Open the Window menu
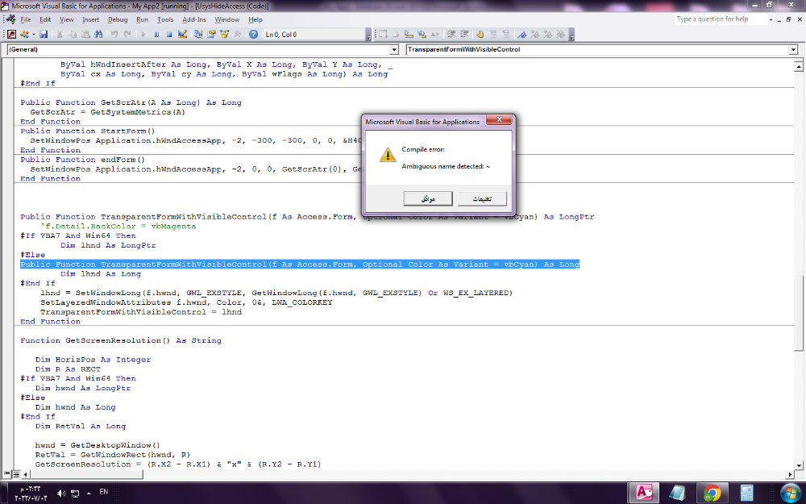 coord(226,19)
